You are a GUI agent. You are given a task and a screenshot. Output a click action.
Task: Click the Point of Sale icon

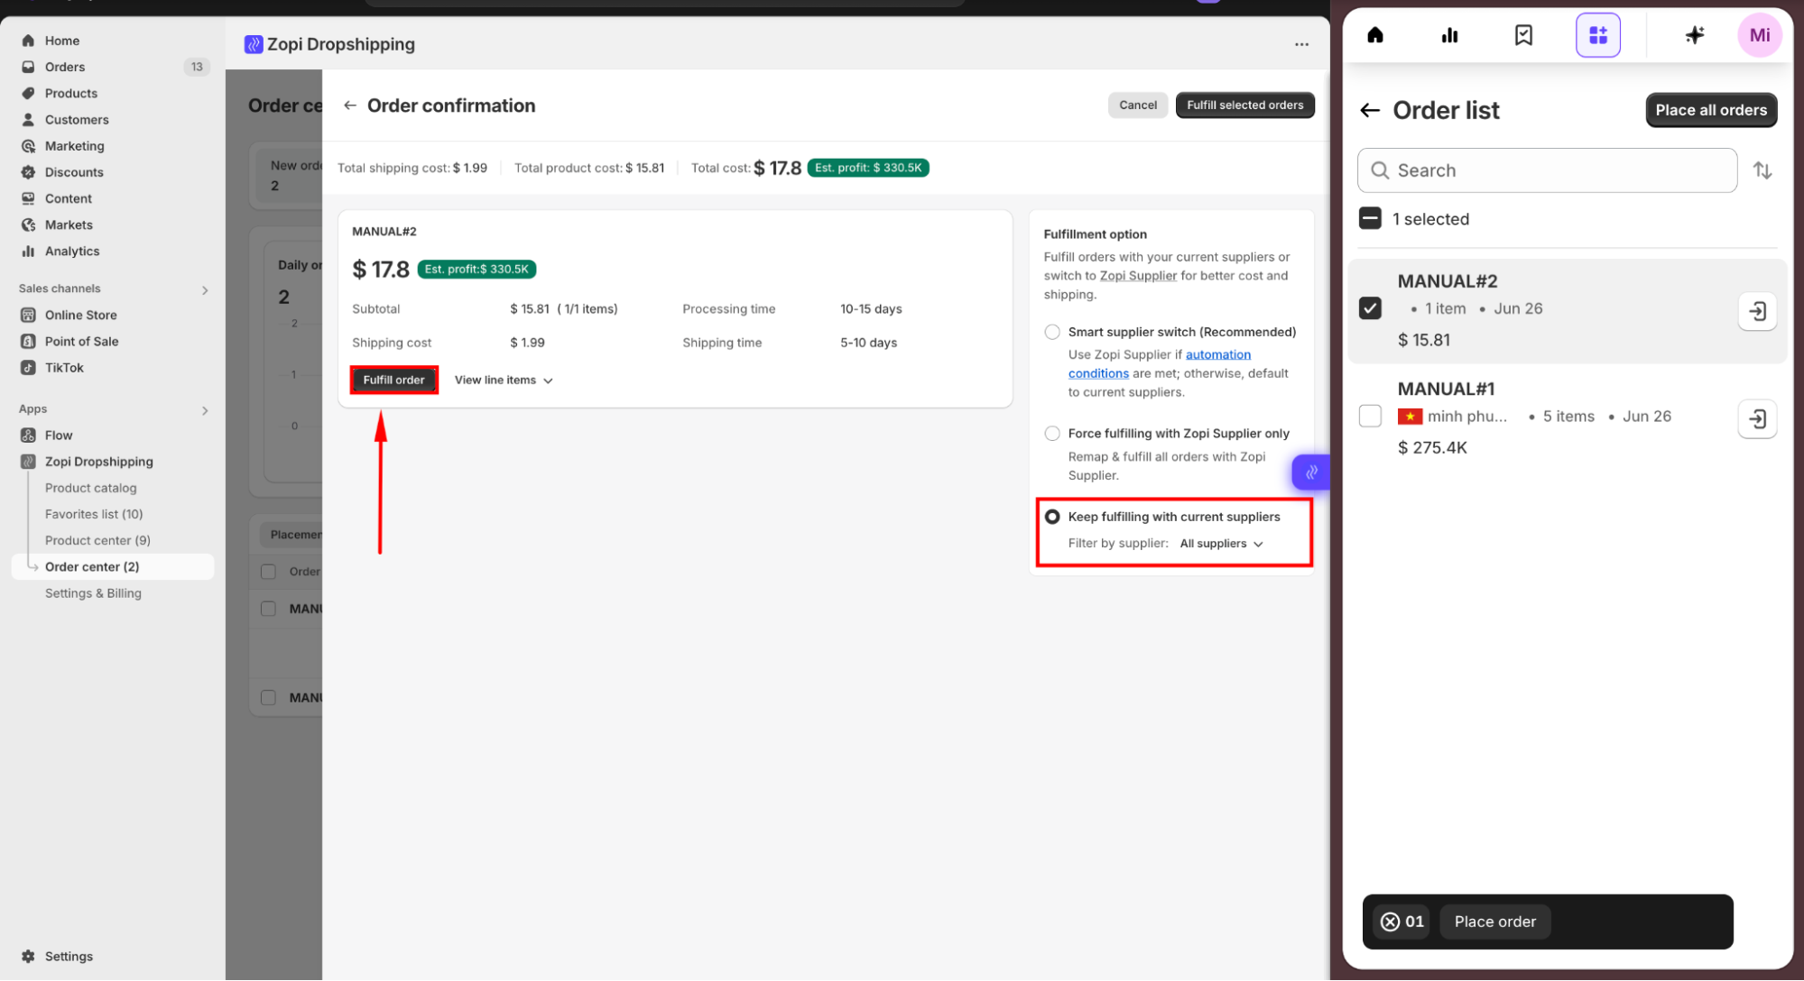pyautogui.click(x=28, y=341)
